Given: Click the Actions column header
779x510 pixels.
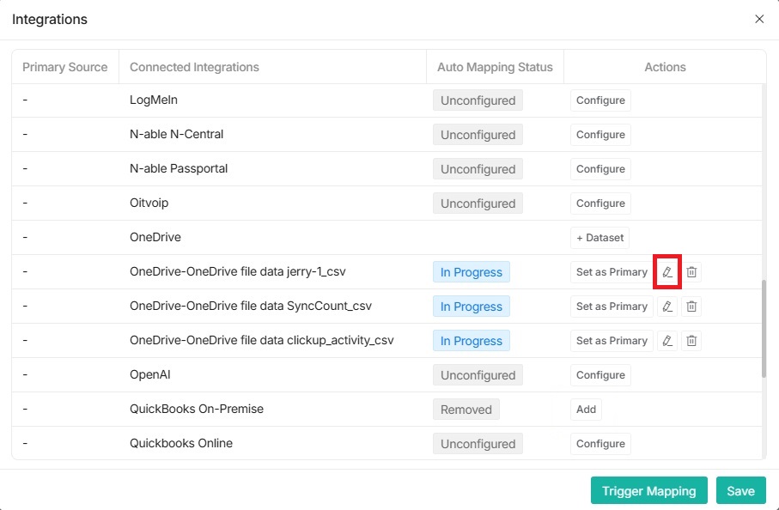Looking at the screenshot, I should pyautogui.click(x=665, y=67).
